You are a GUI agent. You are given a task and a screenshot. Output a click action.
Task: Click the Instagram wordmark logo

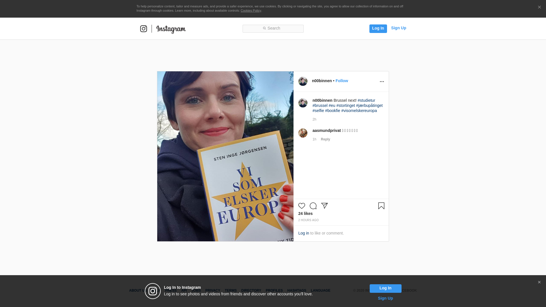coord(171,29)
